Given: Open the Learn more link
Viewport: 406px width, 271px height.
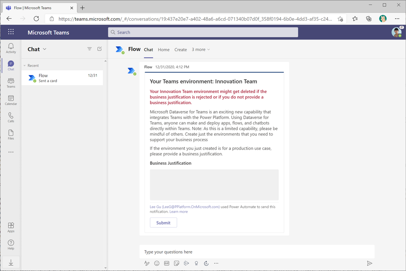Looking at the screenshot, I should [x=179, y=211].
